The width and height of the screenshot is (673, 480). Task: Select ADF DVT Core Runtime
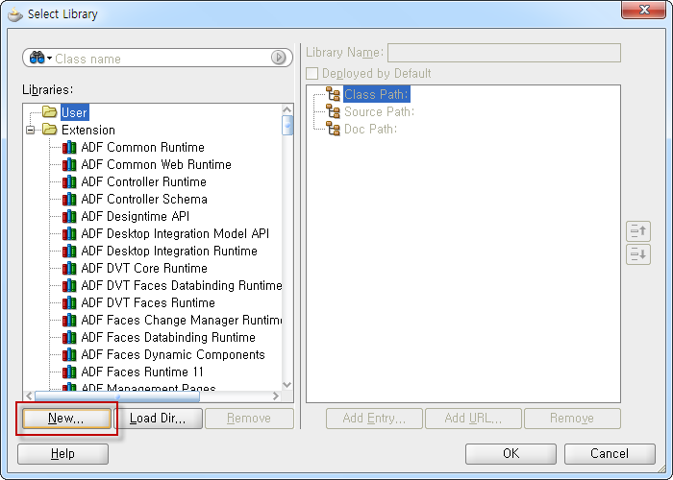[x=144, y=268]
